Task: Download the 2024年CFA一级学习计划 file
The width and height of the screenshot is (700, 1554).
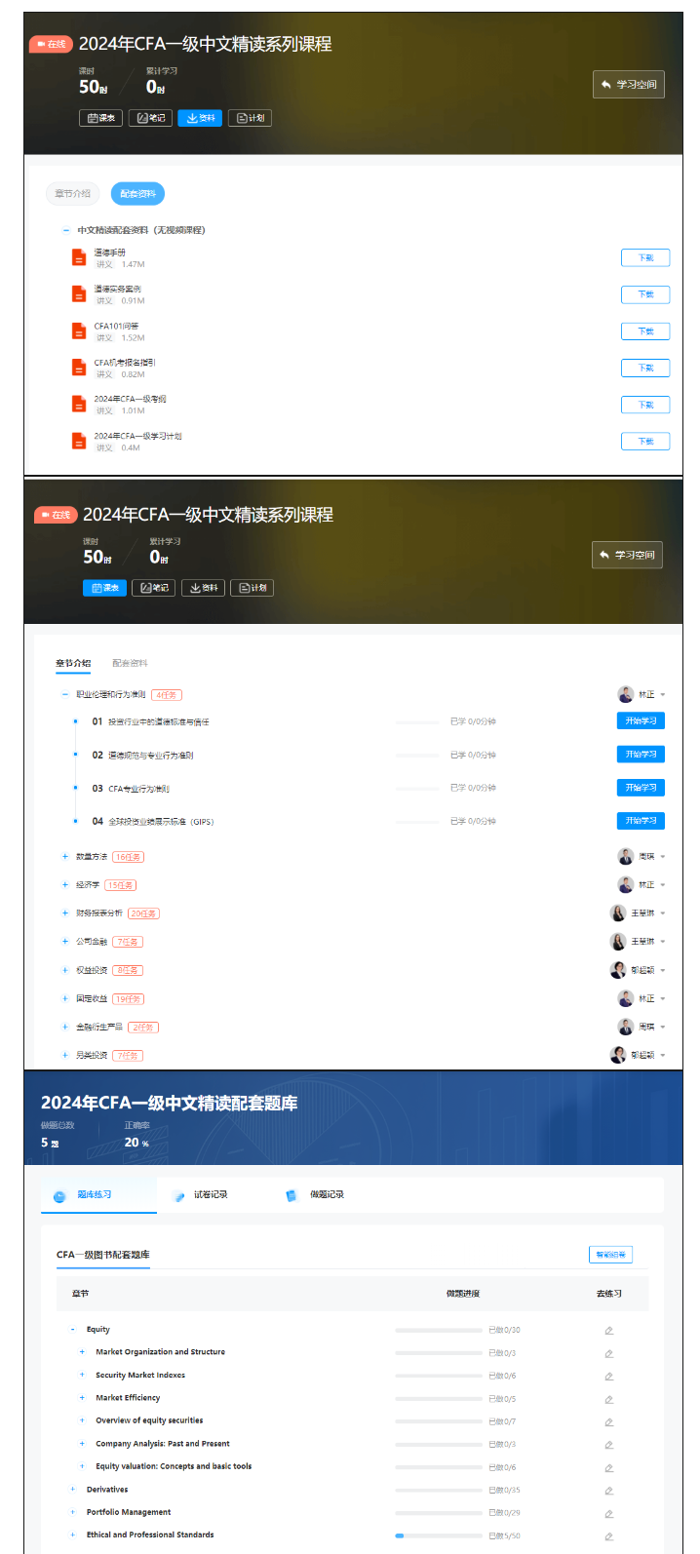Action: 645,442
